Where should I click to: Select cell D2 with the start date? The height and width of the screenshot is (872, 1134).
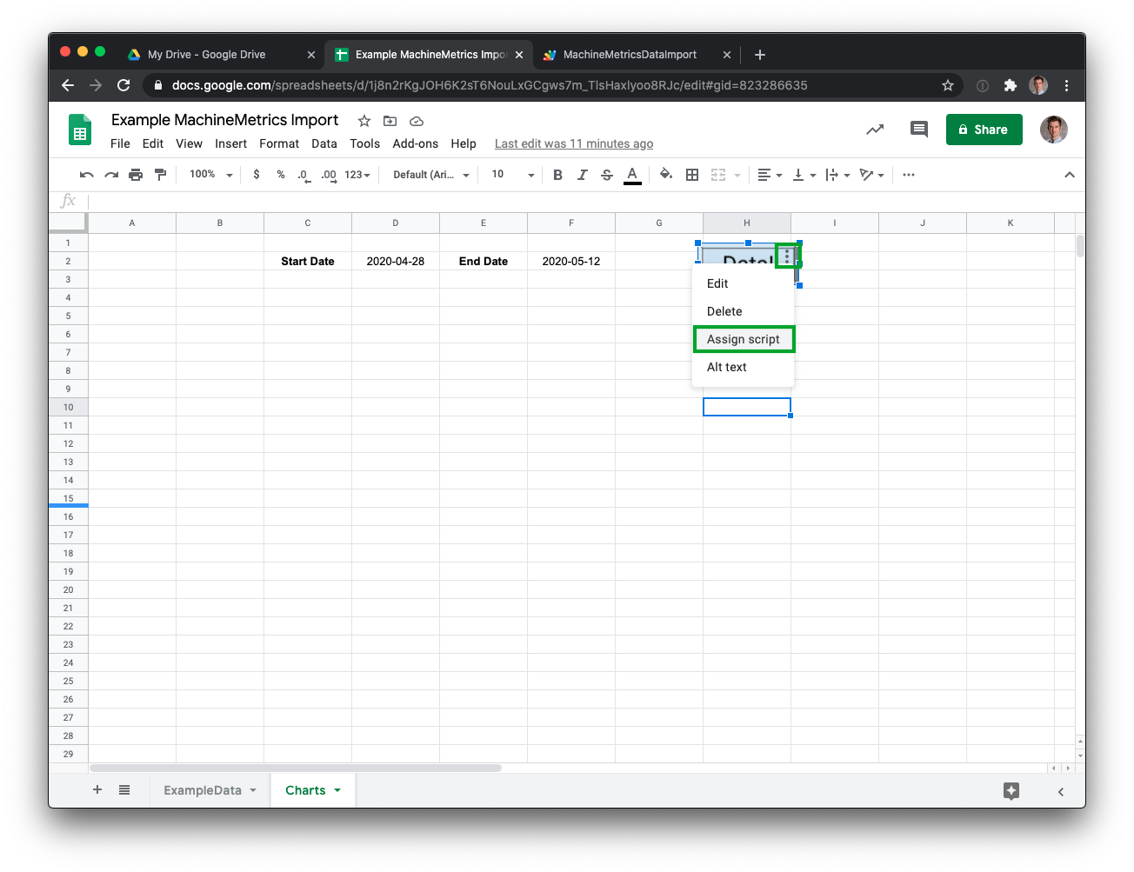coord(396,261)
